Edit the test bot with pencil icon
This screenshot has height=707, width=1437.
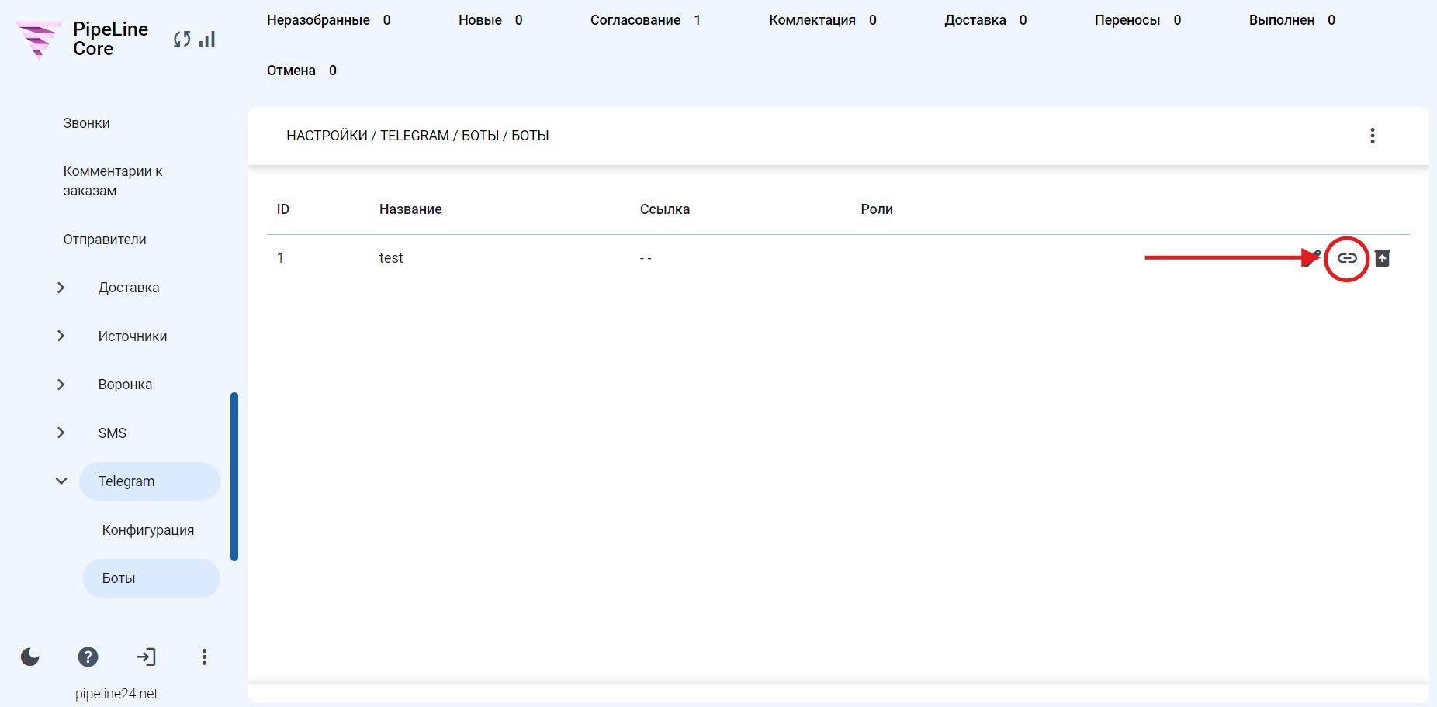[1311, 258]
